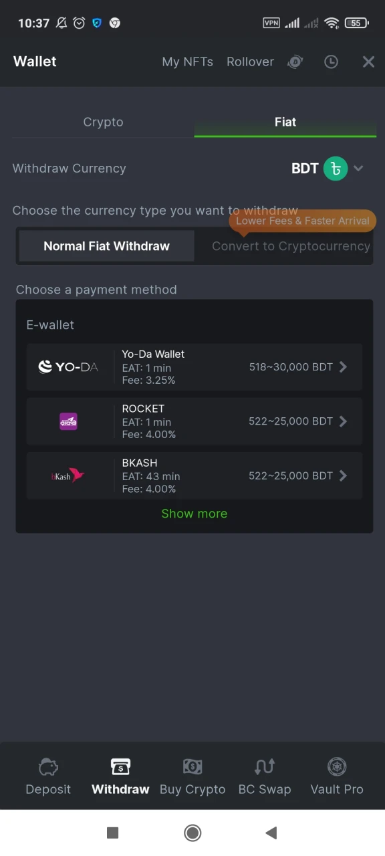Expand the Withdraw Currency dropdown
Screen dimensions: 385x856
click(359, 169)
